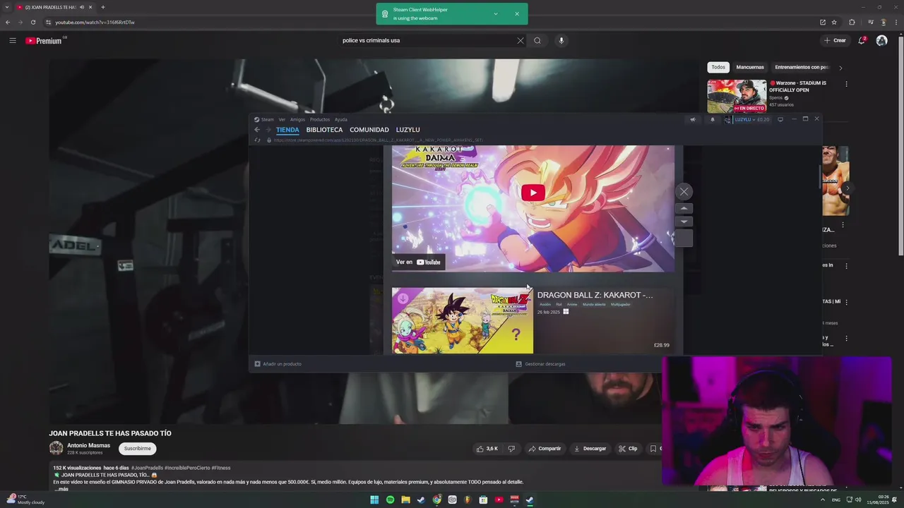904x508 pixels.
Task: Click the £28.99 price
Action: pyautogui.click(x=662, y=345)
